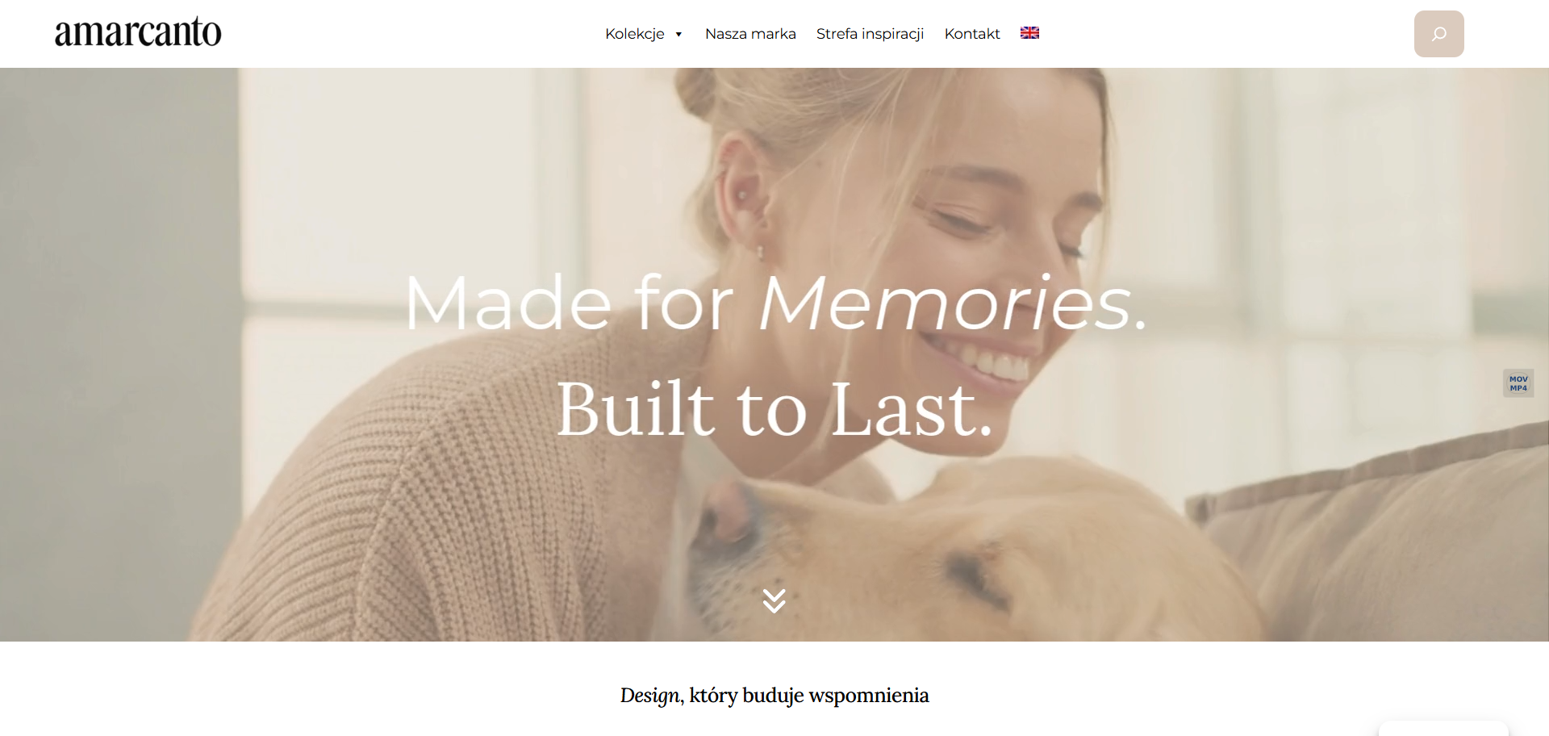
Task: Open the Kolekcje menu
Action: tap(635, 34)
